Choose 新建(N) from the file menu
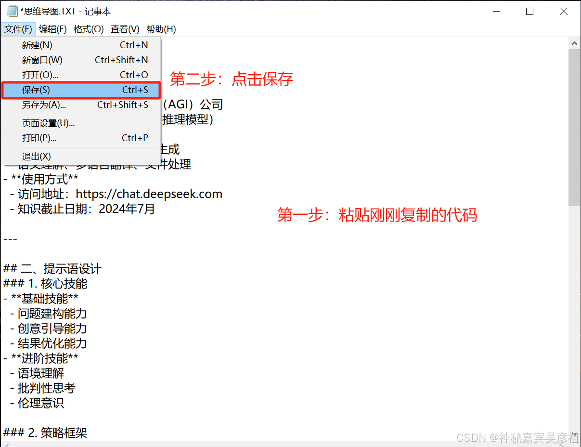The image size is (581, 447). tap(81, 45)
